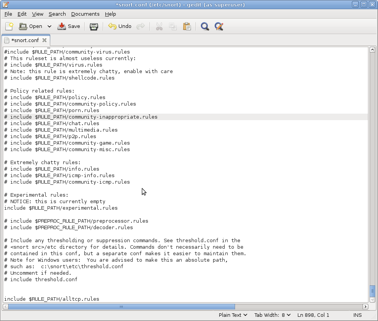Open the Tab Width dropdown

(273, 315)
